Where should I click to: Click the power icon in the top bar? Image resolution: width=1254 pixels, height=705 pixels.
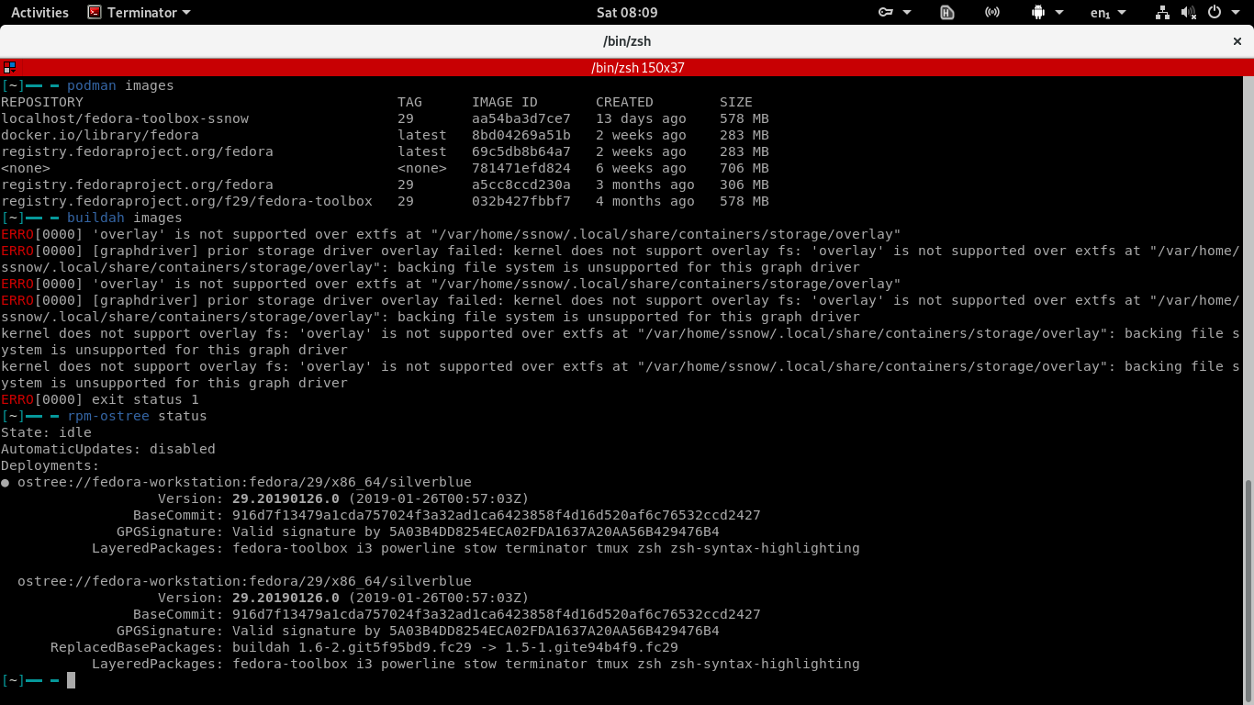[x=1215, y=12]
